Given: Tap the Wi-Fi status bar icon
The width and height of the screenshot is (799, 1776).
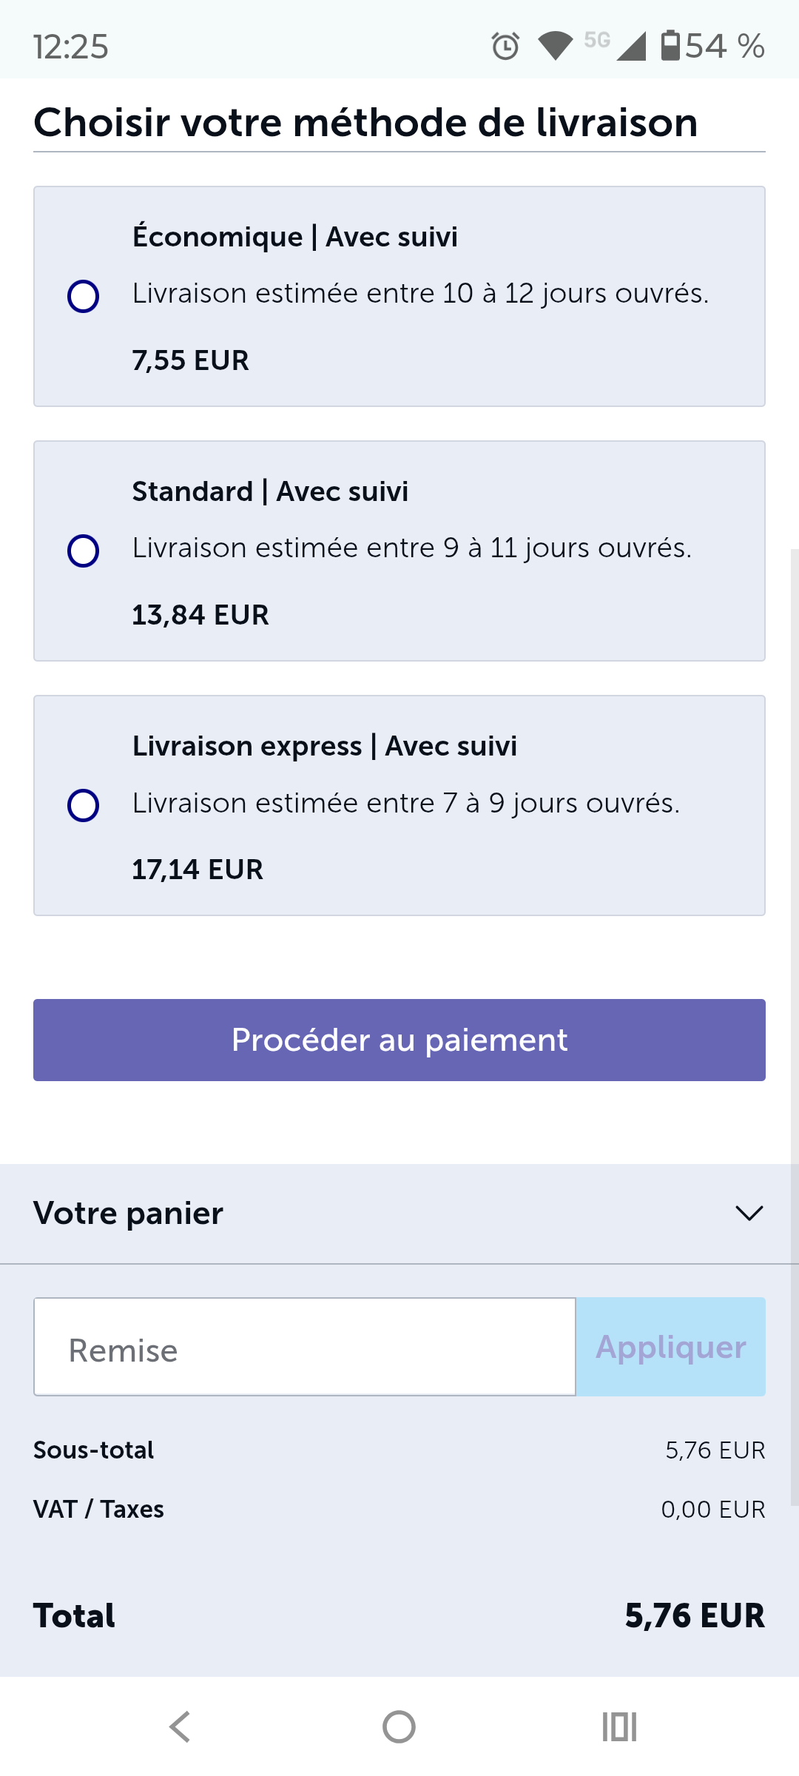Looking at the screenshot, I should pyautogui.click(x=556, y=46).
